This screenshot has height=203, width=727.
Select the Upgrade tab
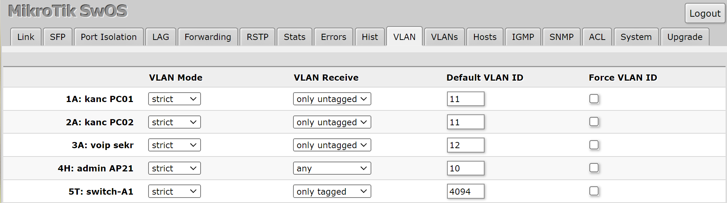click(685, 37)
